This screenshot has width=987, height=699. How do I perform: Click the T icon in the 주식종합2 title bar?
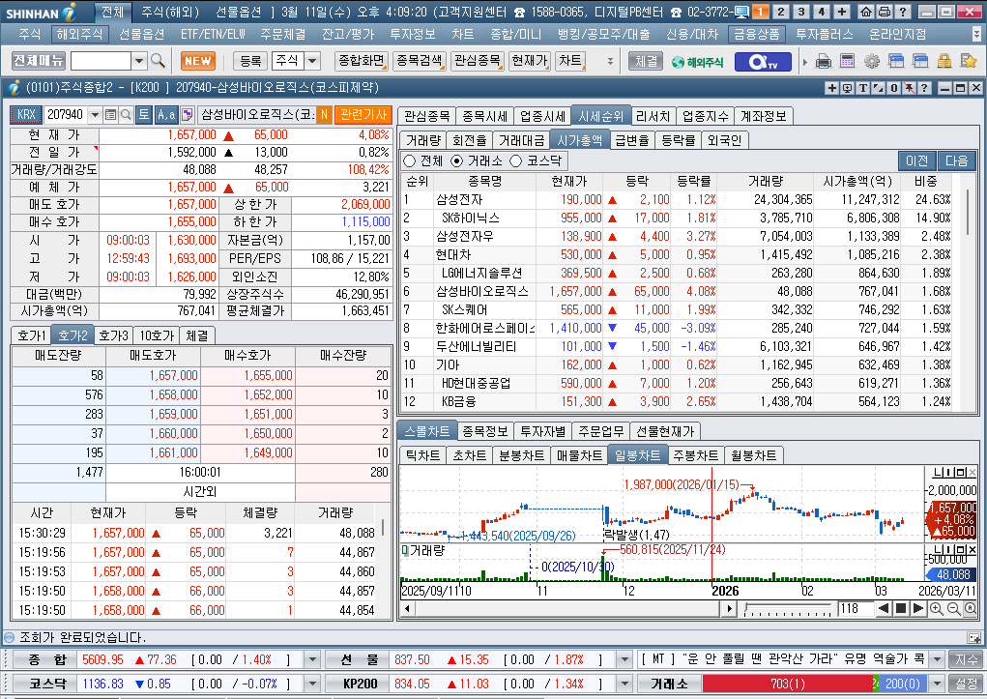point(863,88)
